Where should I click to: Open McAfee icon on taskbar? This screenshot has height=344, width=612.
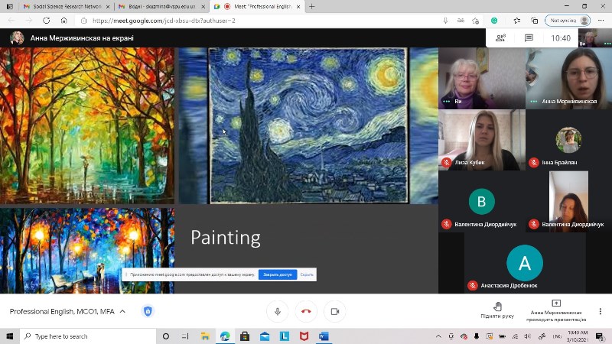304,336
